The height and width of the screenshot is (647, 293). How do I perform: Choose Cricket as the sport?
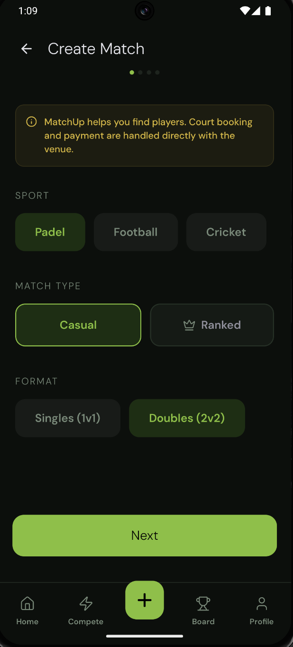click(x=226, y=232)
